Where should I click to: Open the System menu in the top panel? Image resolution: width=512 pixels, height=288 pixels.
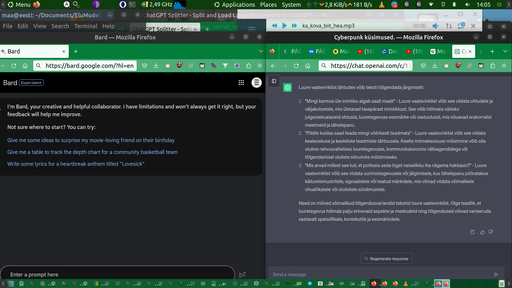291,4
